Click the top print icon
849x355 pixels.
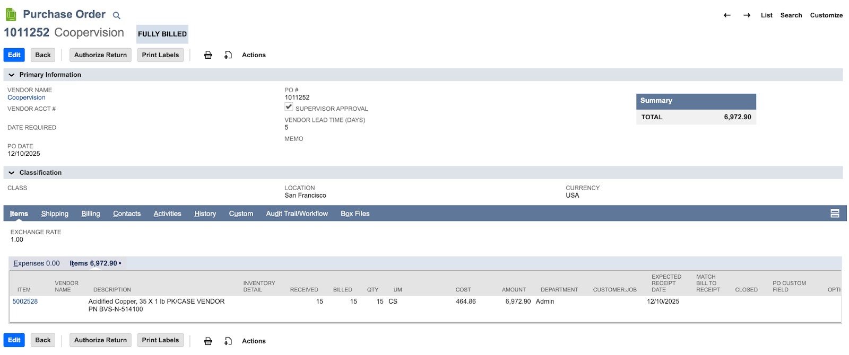click(208, 55)
